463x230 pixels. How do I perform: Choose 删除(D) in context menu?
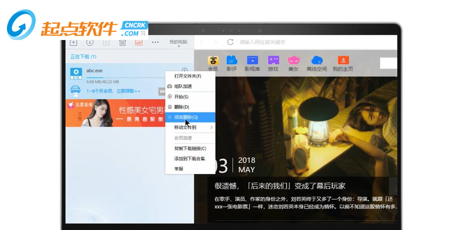coord(190,107)
